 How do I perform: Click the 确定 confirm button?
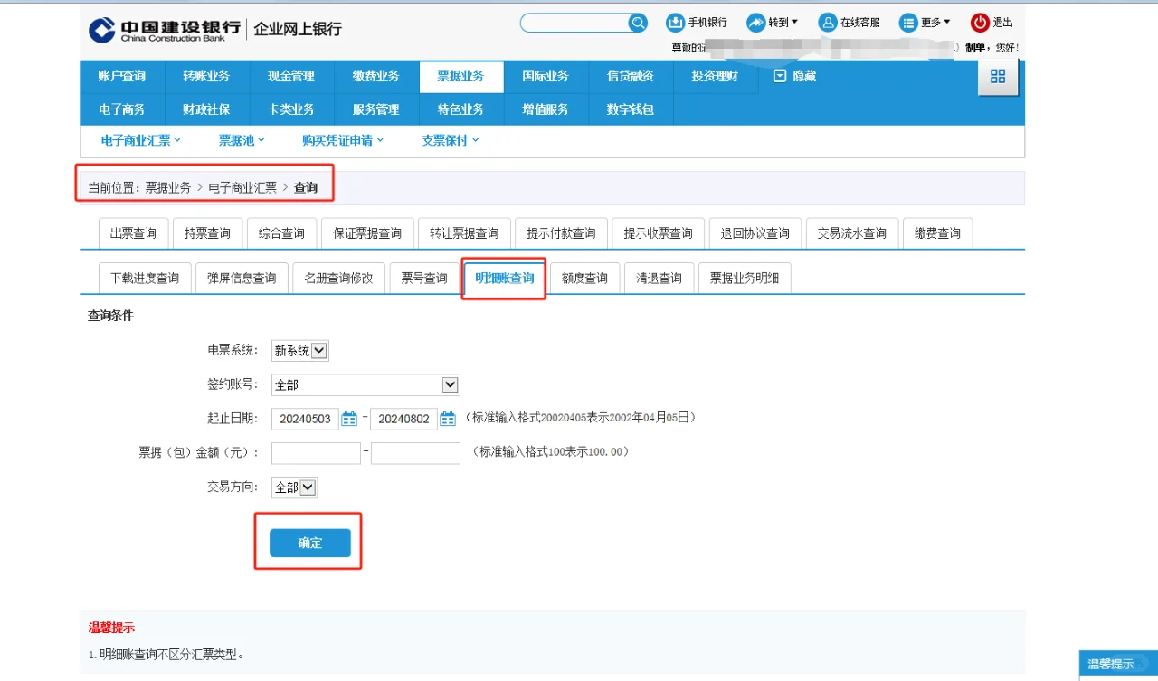click(308, 543)
